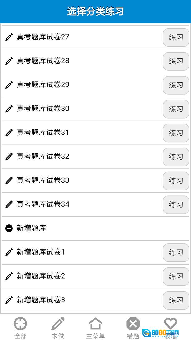This screenshot has width=191, height=340.
Task: Open the 错题 wrong-answers icon
Action: [133, 324]
